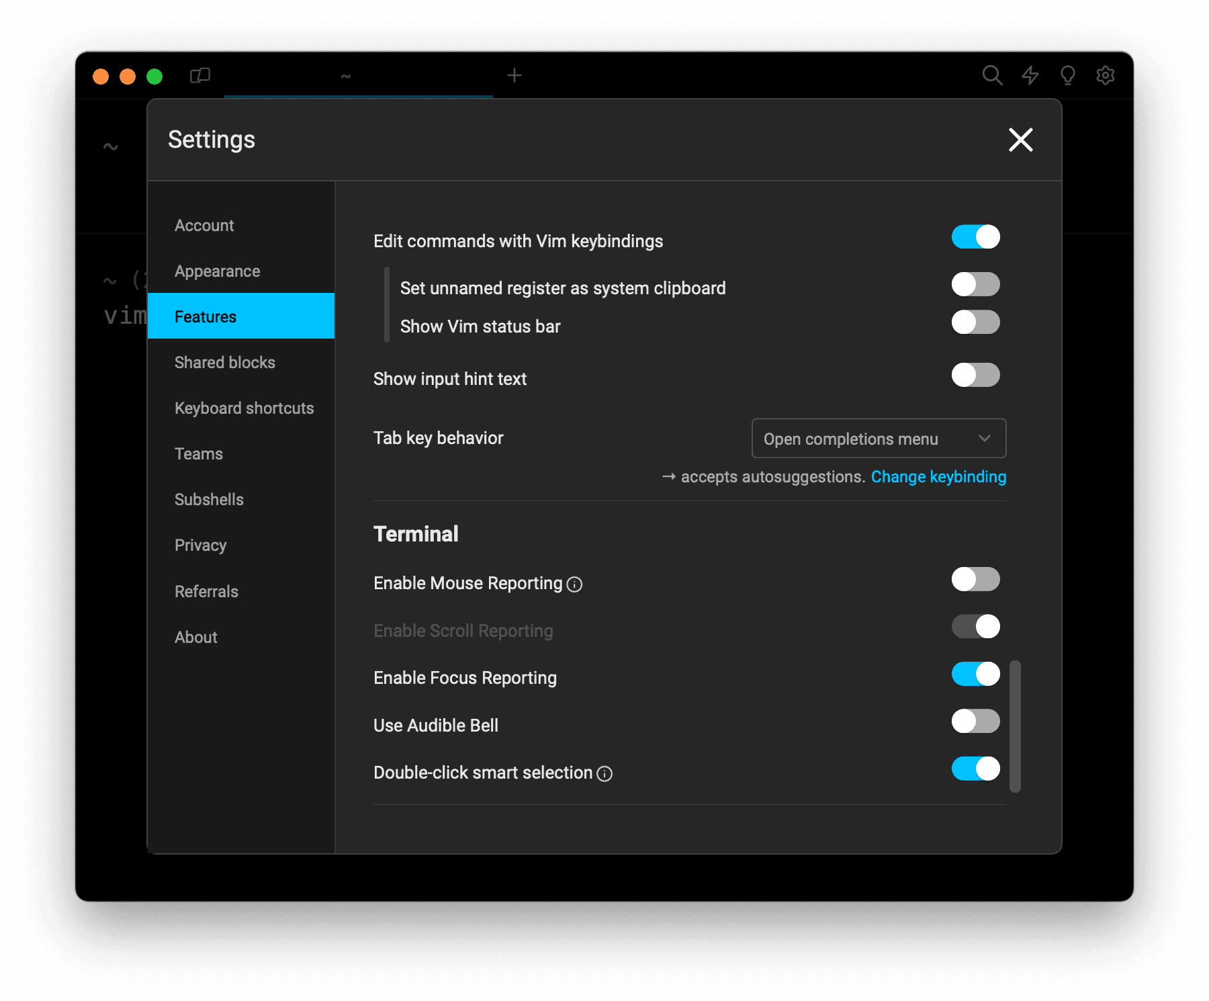
Task: Click the settings panel vertical scrollbar
Action: (x=1015, y=726)
